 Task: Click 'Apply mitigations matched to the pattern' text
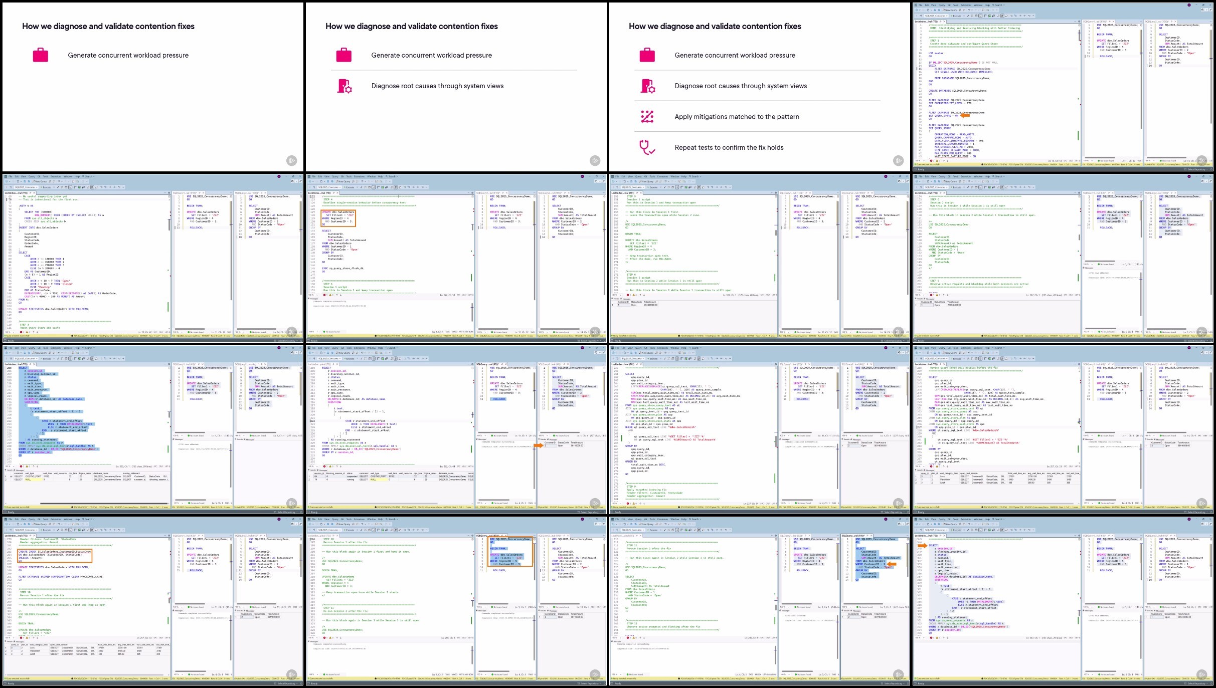pos(737,117)
